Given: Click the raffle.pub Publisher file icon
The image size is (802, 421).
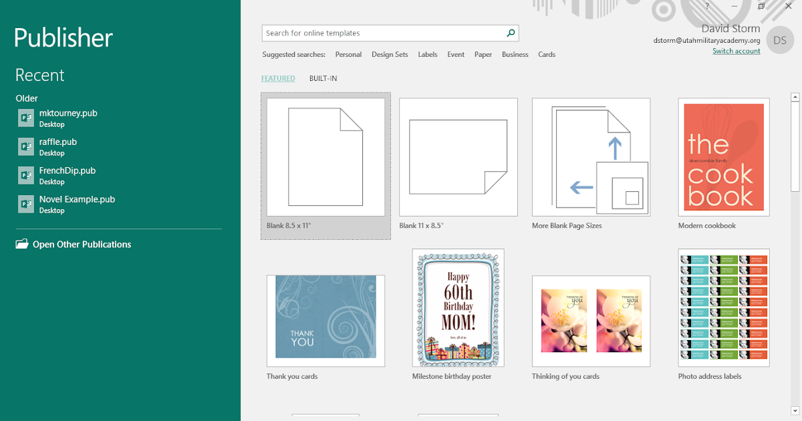Looking at the screenshot, I should pos(25,146).
